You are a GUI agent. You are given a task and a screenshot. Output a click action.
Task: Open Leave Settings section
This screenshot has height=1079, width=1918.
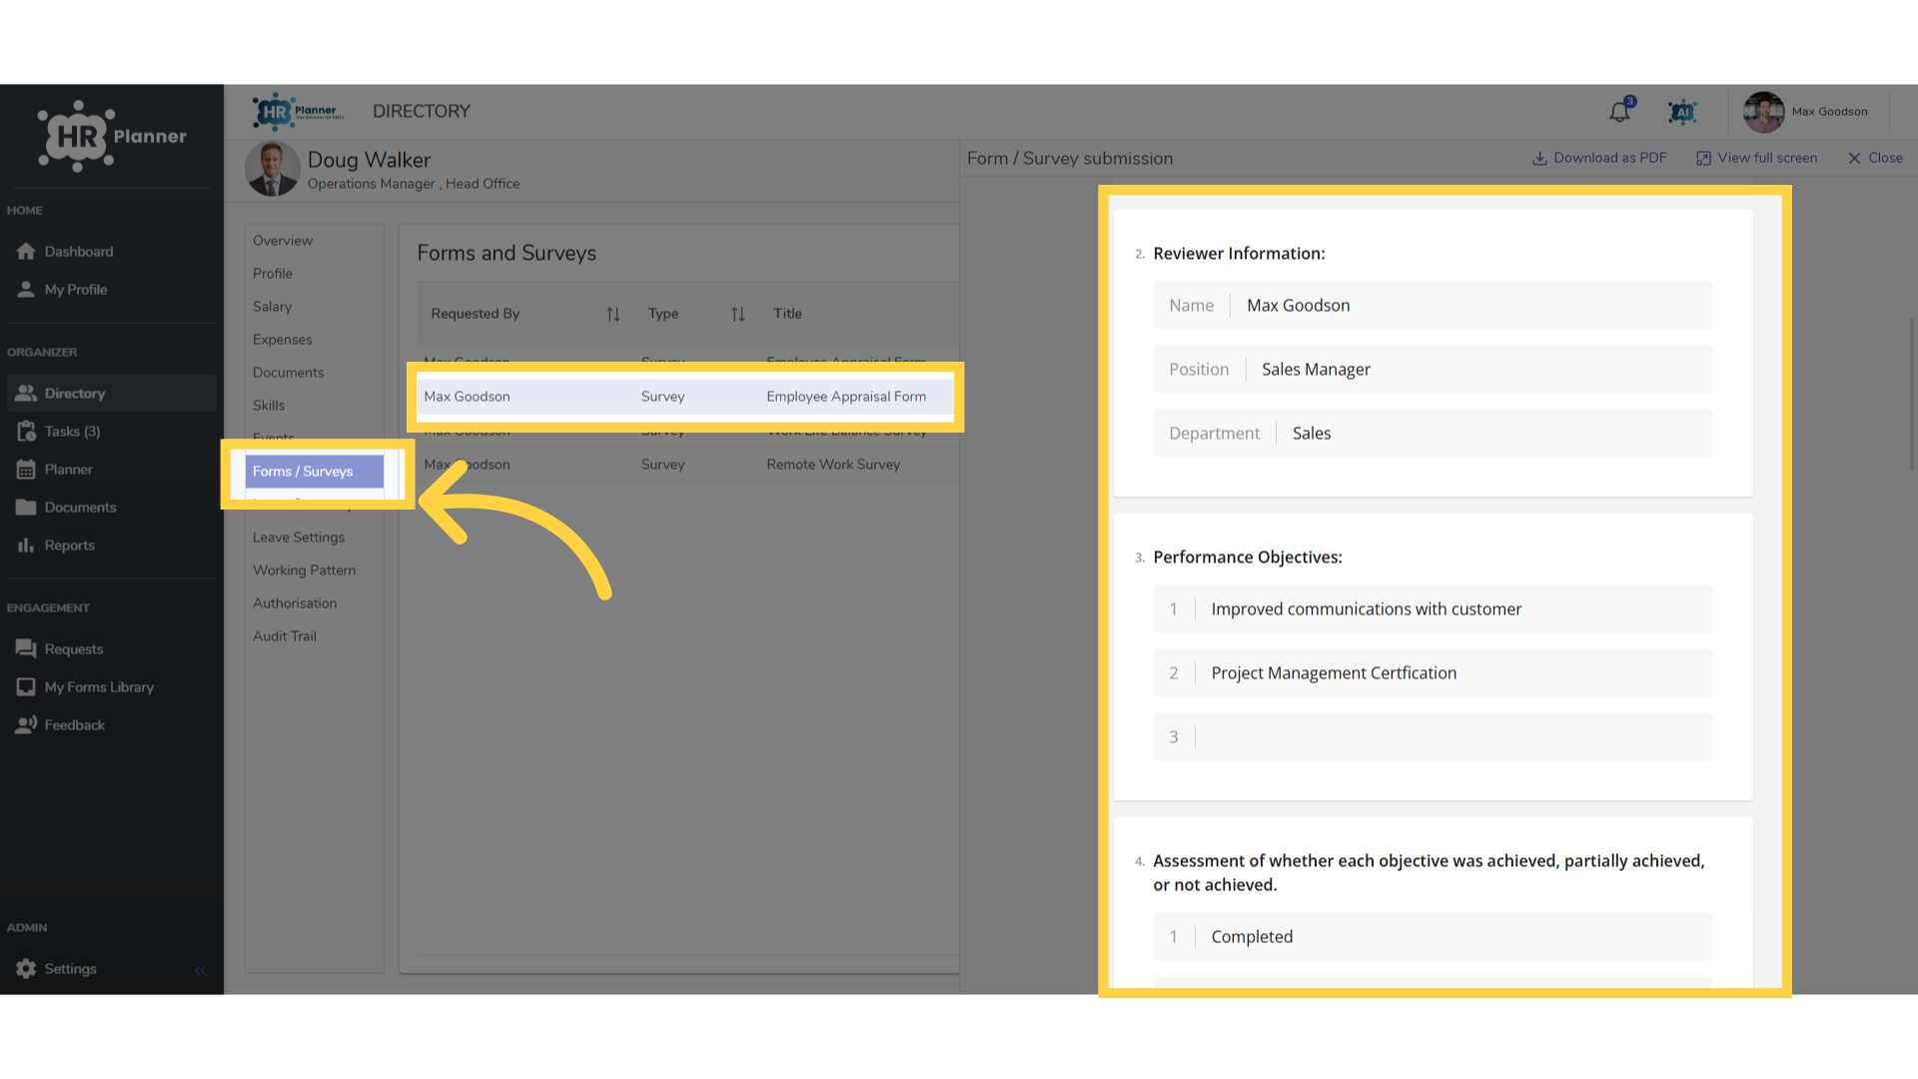click(299, 538)
